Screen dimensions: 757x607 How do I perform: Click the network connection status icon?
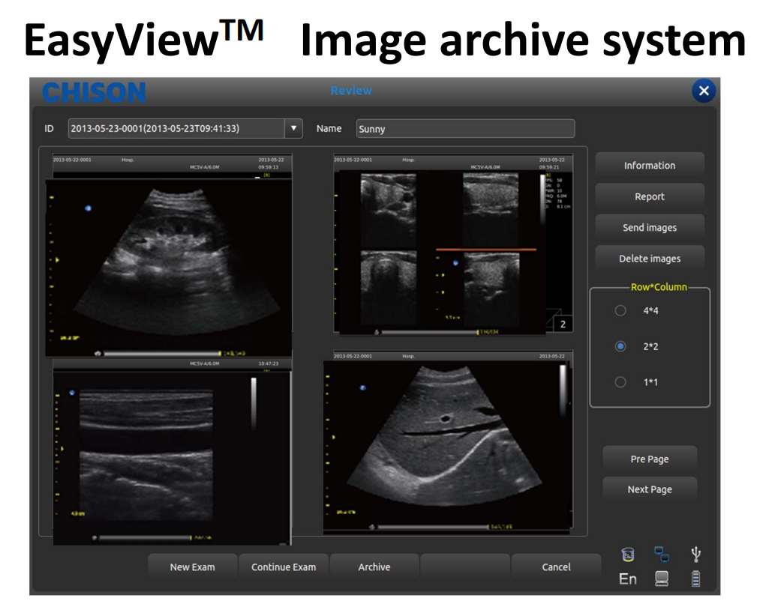pos(662,554)
